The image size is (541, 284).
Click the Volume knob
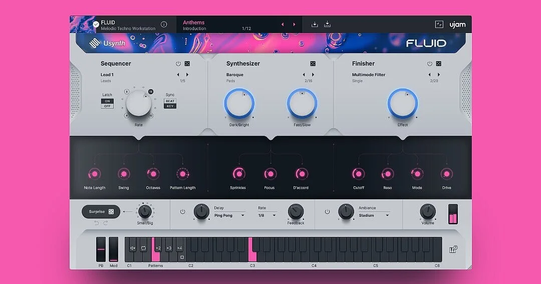click(428, 211)
